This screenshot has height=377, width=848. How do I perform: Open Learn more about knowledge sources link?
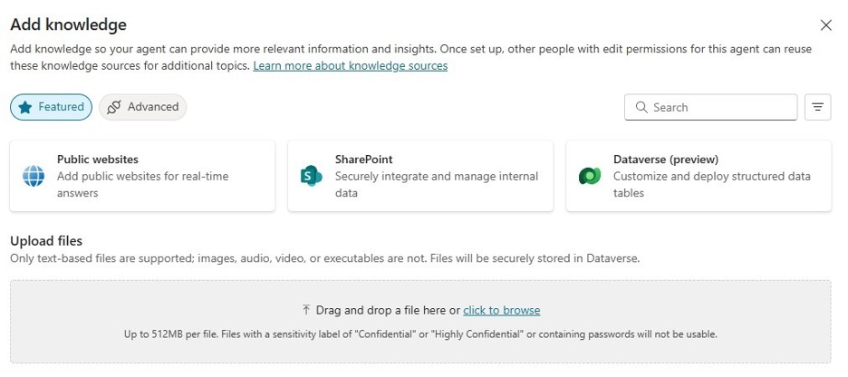pos(351,66)
